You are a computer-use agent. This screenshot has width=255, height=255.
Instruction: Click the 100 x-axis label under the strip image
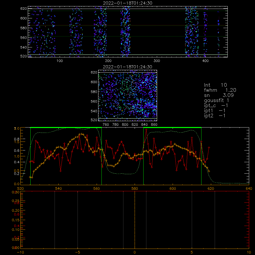tap(59, 61)
